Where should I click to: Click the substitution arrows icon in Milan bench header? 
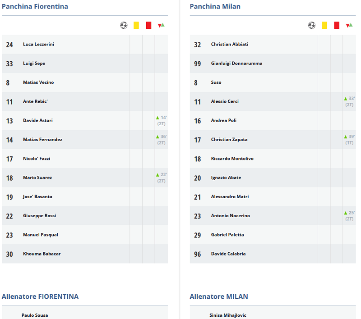pos(349,25)
